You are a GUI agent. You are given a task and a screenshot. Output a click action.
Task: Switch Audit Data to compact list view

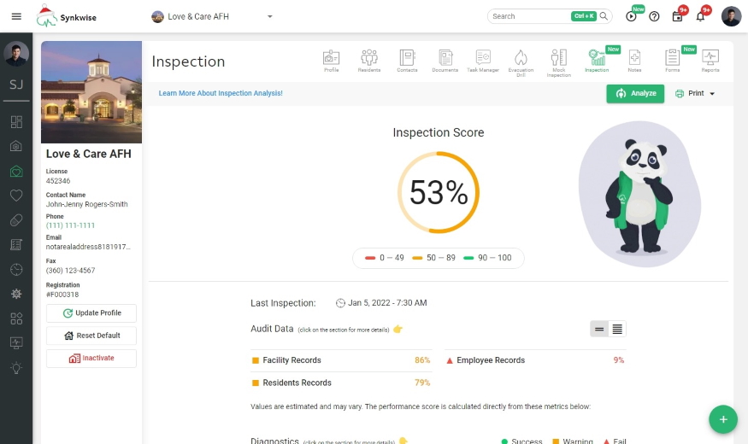pyautogui.click(x=599, y=329)
